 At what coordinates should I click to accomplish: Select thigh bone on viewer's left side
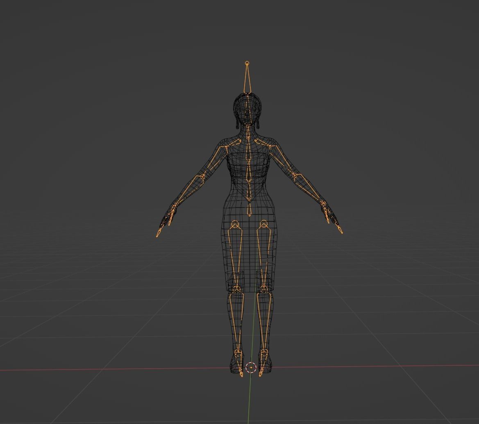236,257
